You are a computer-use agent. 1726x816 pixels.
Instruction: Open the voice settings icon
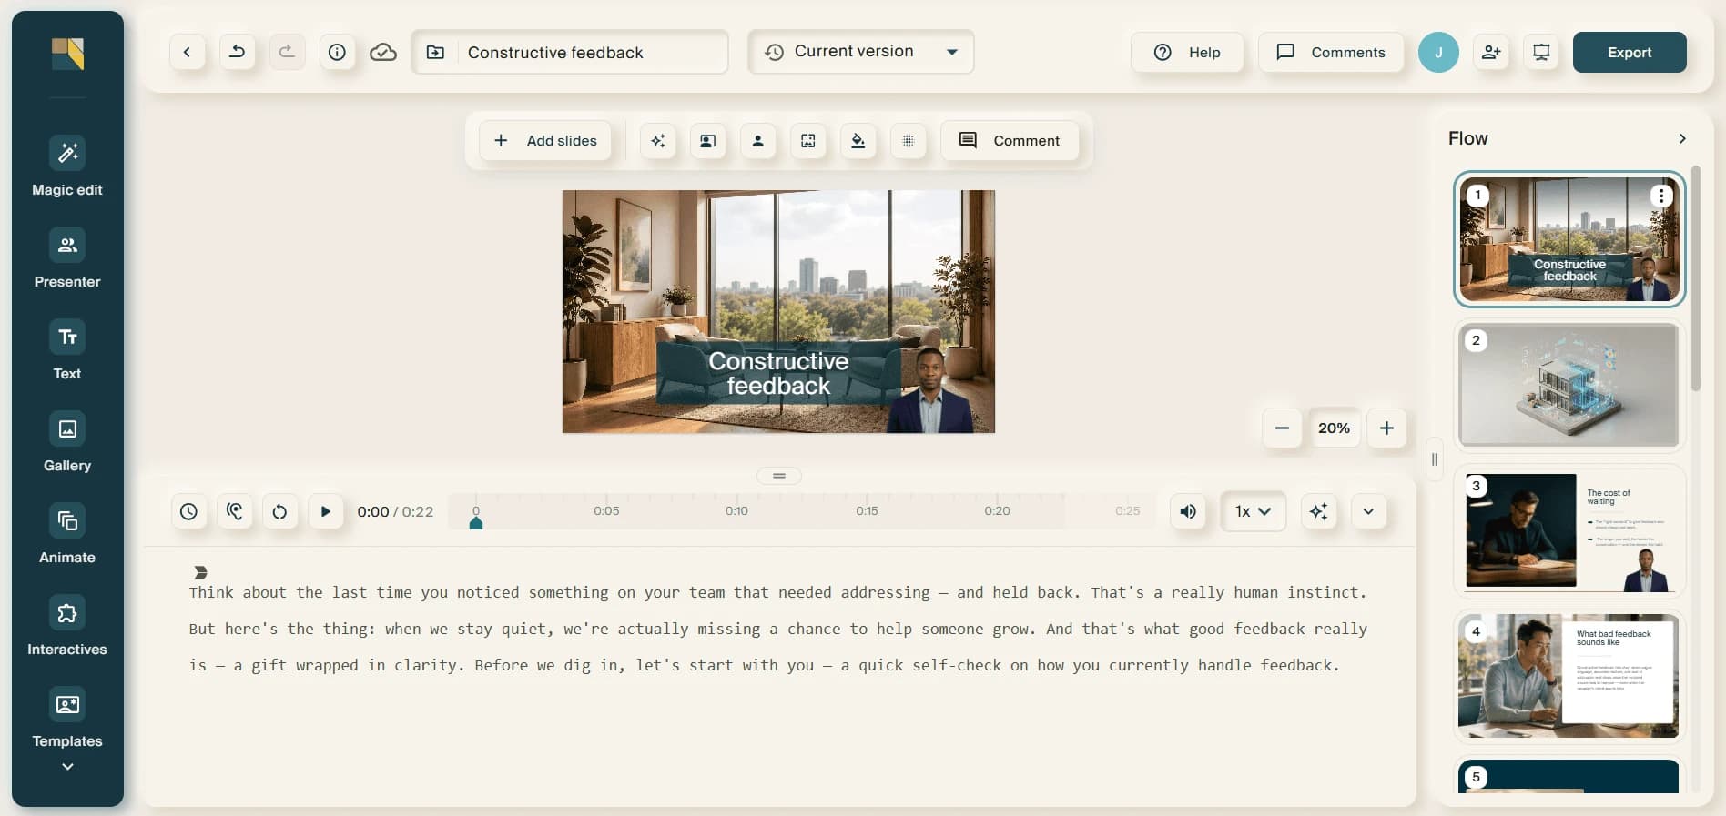(234, 511)
